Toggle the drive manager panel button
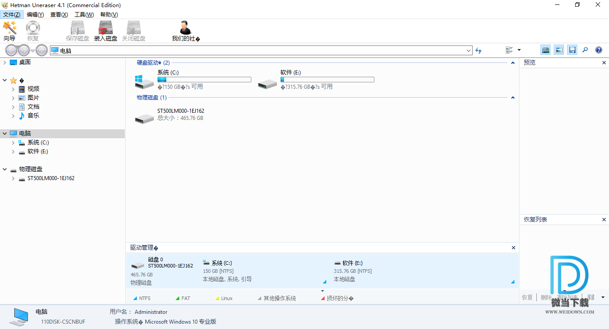This screenshot has height=329, width=609. [546, 50]
